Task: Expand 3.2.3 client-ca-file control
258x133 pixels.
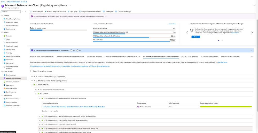Action: [x=40, y=120]
